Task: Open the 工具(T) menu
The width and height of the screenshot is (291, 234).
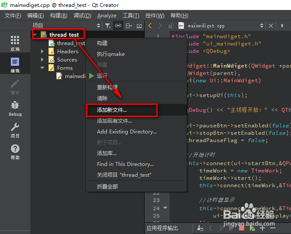Action: click(131, 16)
